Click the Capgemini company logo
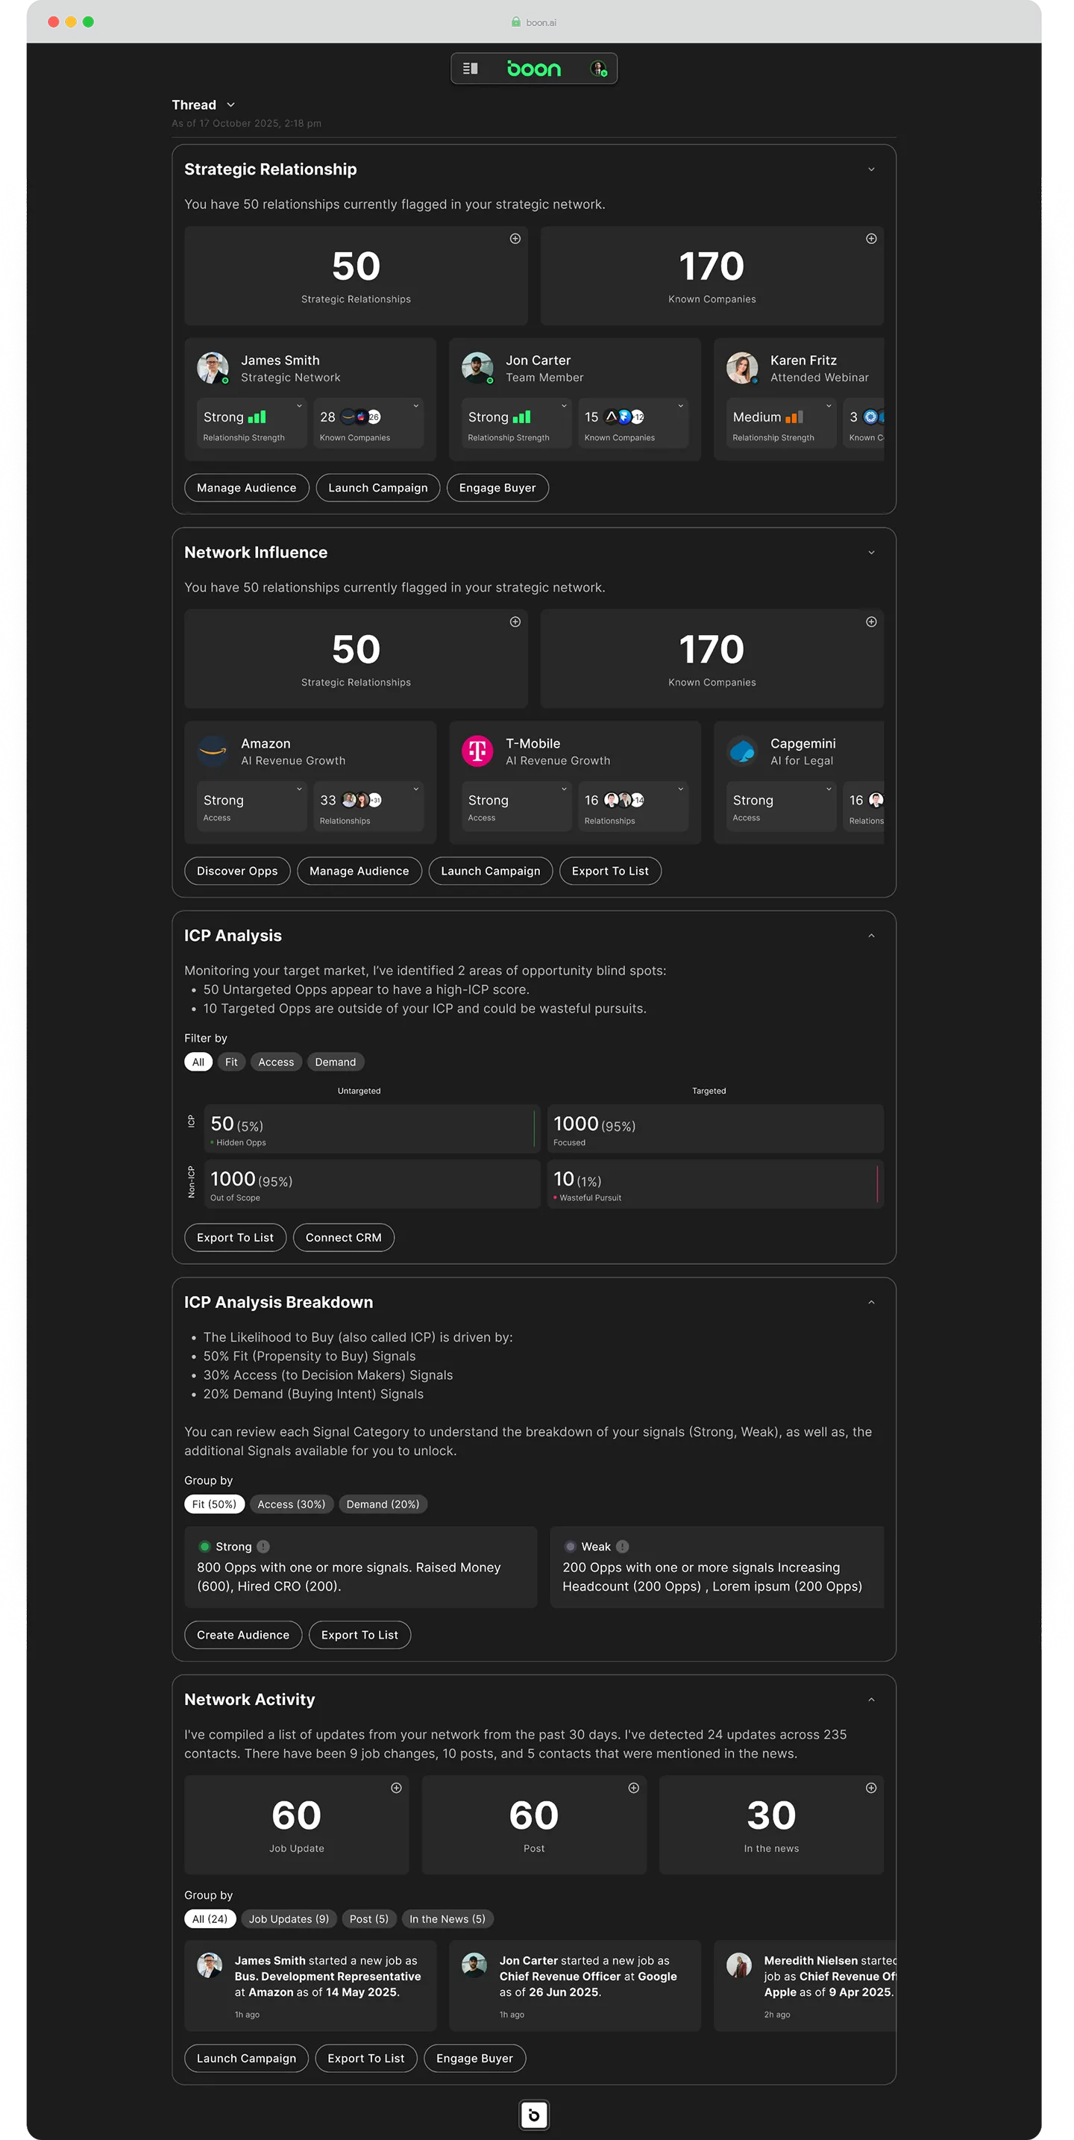This screenshot has height=2140, width=1074. pyautogui.click(x=742, y=751)
